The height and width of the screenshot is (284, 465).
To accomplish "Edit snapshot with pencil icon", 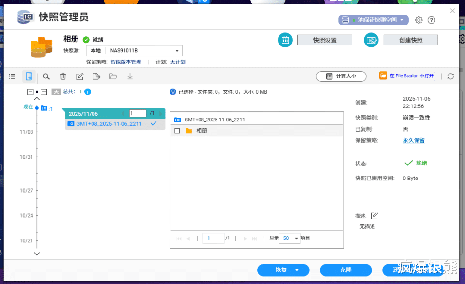I will click(79, 76).
